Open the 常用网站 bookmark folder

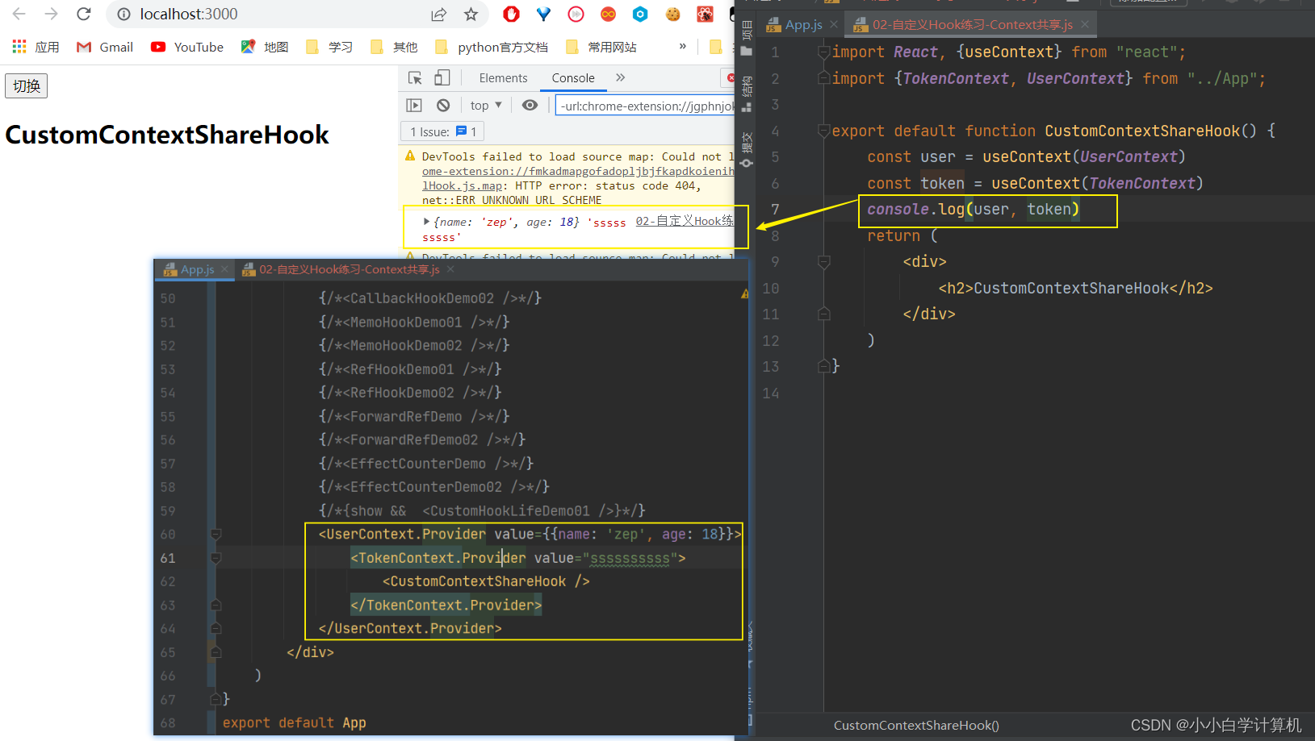[x=601, y=47]
